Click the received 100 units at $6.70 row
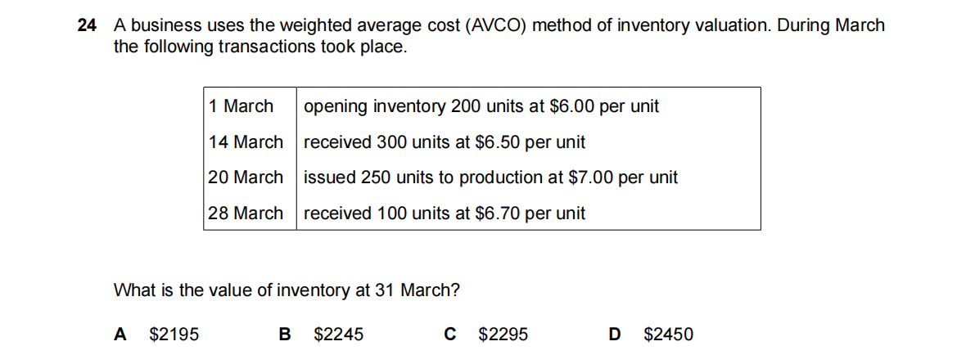Viewport: 966px width, 355px height. click(x=445, y=213)
